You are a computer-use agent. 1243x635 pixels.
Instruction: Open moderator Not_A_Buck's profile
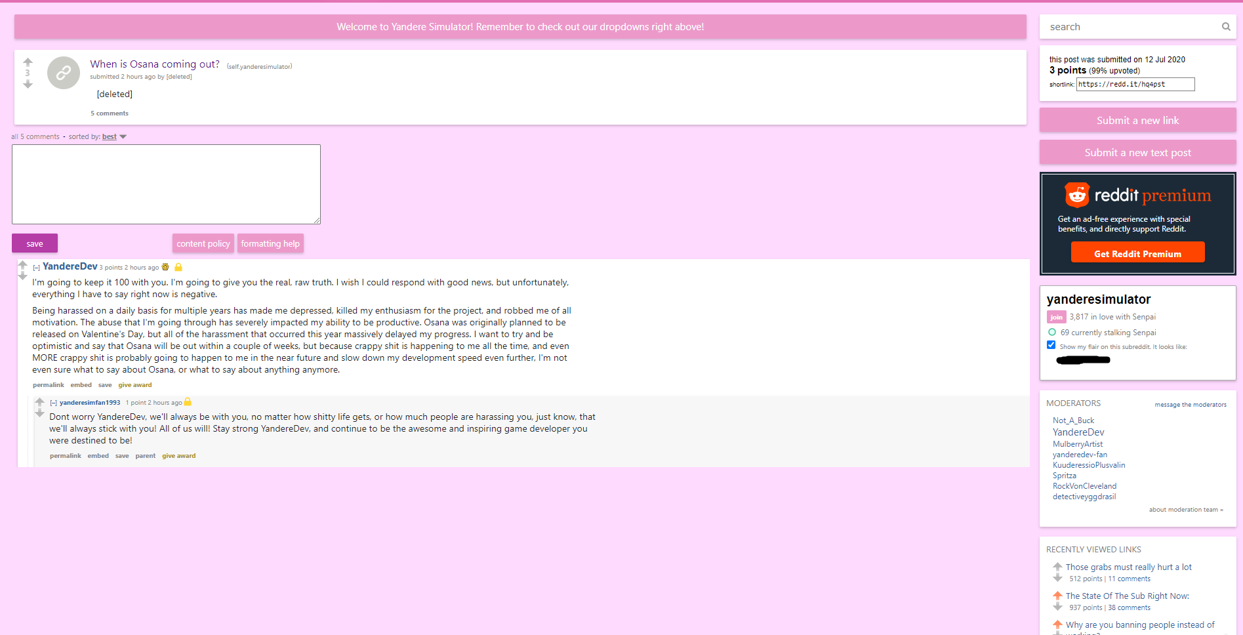click(1073, 420)
